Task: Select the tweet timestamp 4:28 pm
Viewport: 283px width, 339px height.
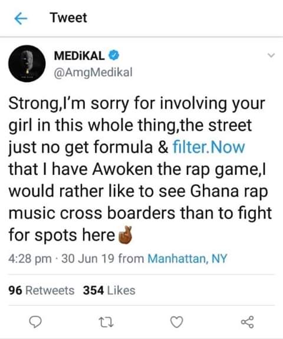Action: (x=30, y=259)
